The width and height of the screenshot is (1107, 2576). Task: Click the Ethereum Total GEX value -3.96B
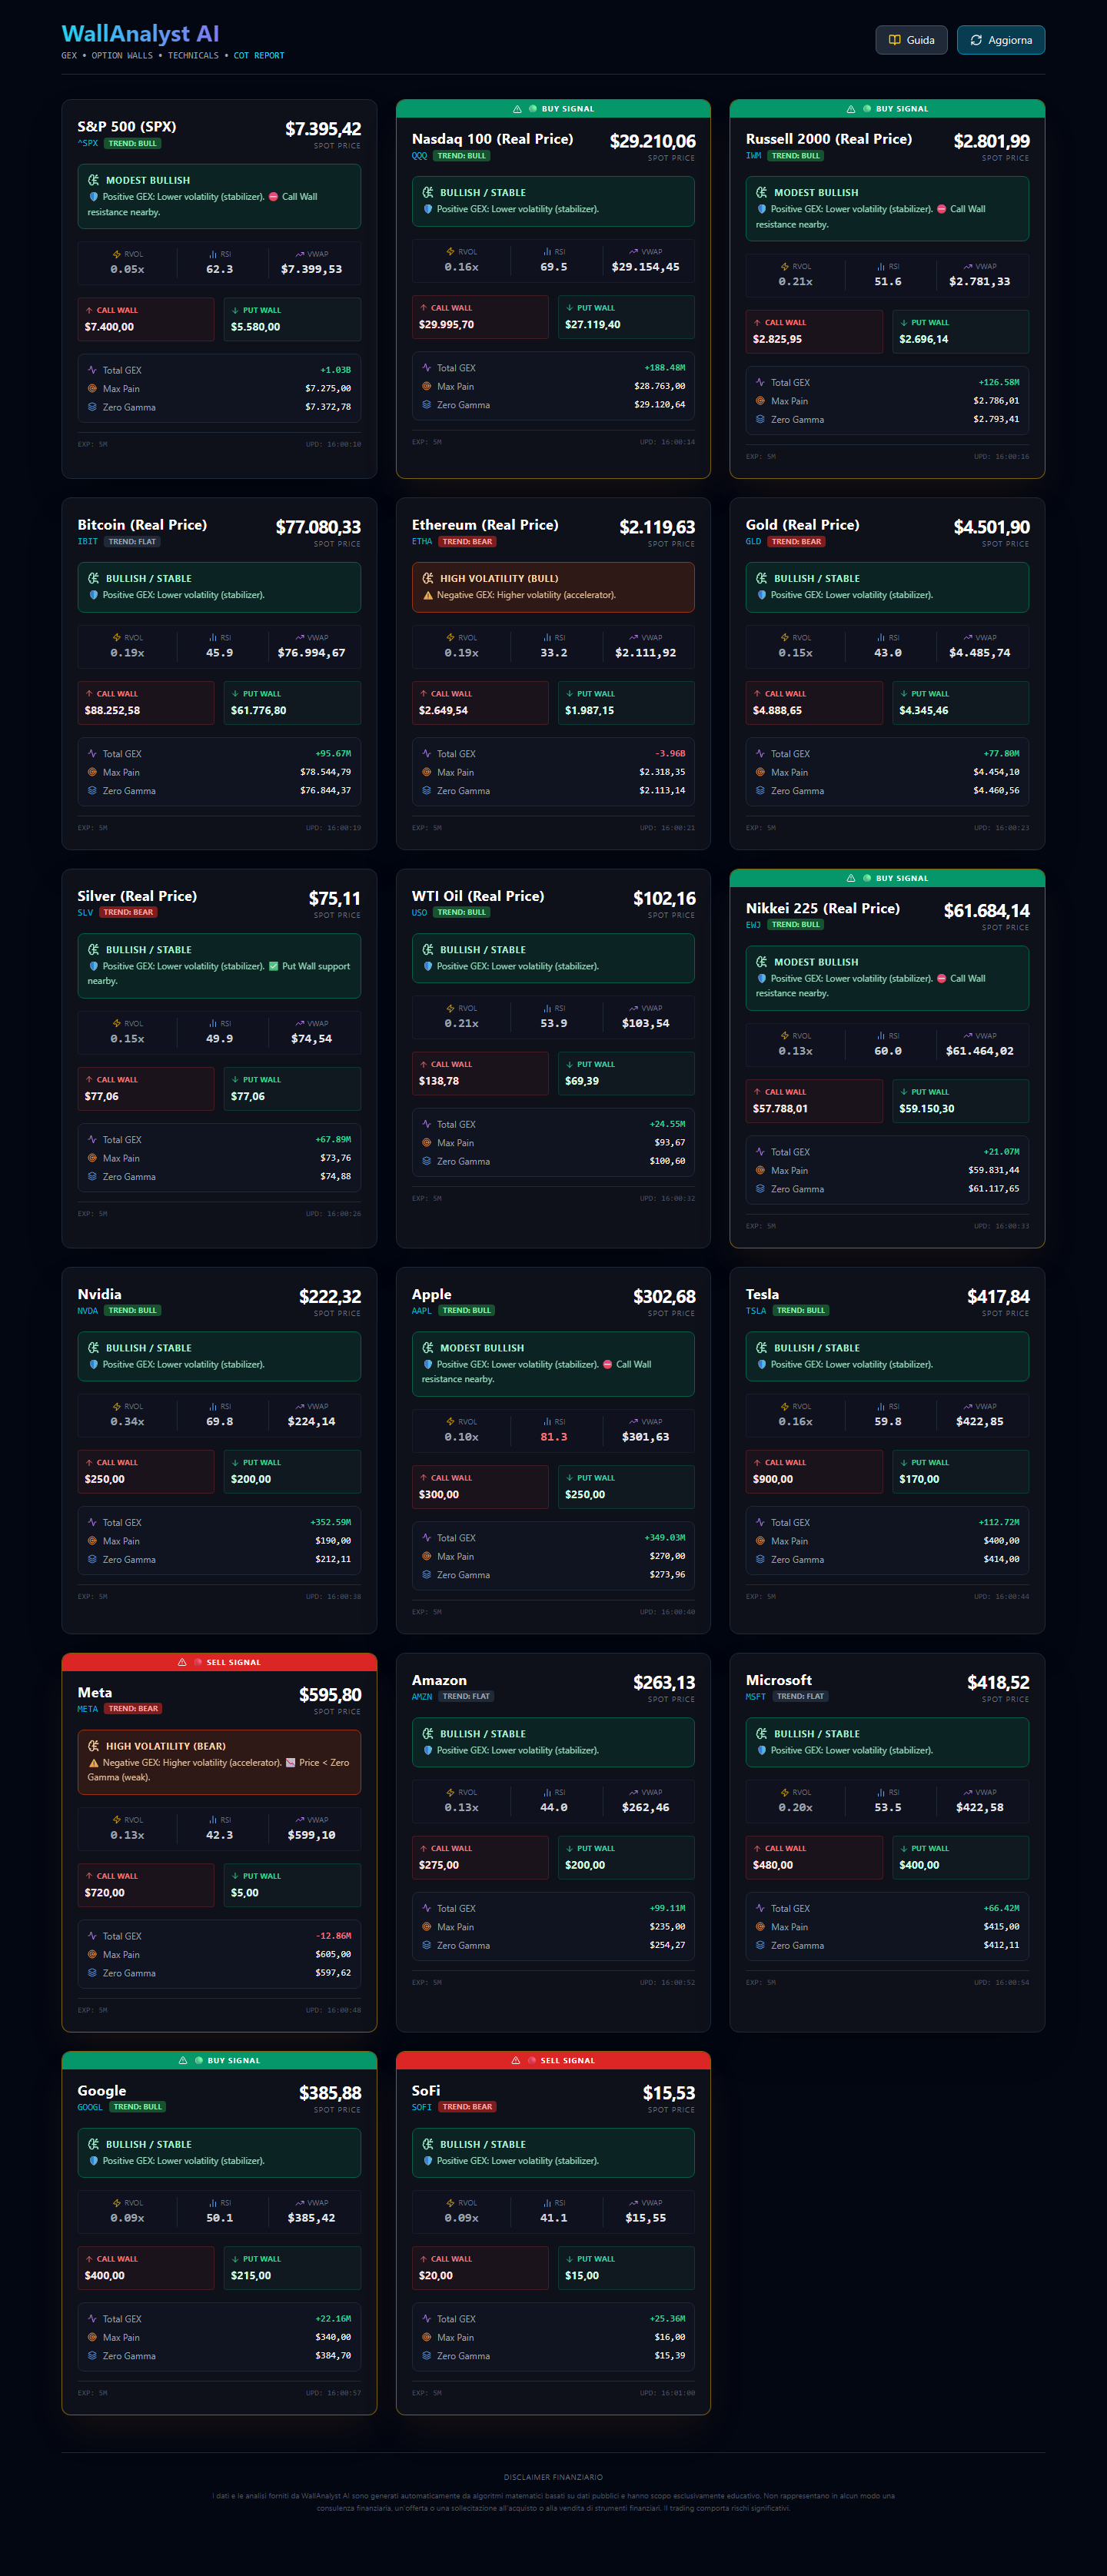coord(670,754)
